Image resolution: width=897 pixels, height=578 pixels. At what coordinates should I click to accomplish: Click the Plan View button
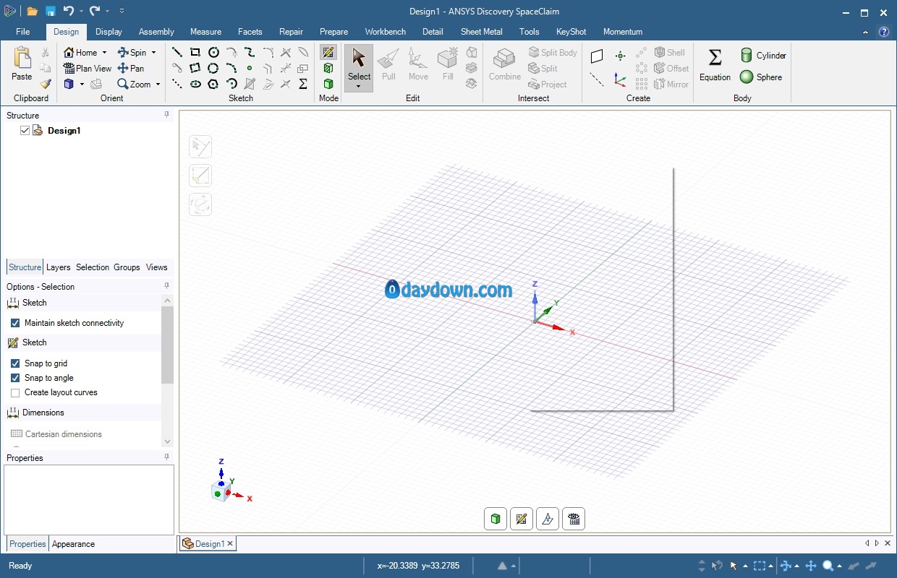click(x=88, y=68)
